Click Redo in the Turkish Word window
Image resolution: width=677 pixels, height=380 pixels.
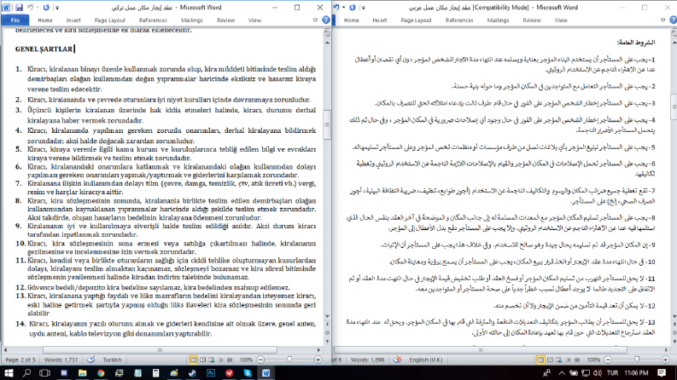point(46,8)
